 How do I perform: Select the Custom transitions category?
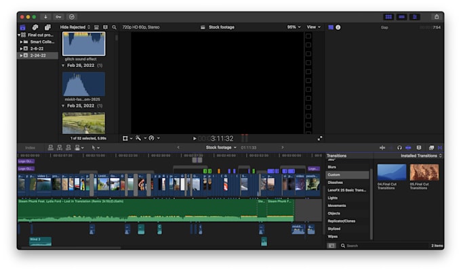click(x=347, y=175)
